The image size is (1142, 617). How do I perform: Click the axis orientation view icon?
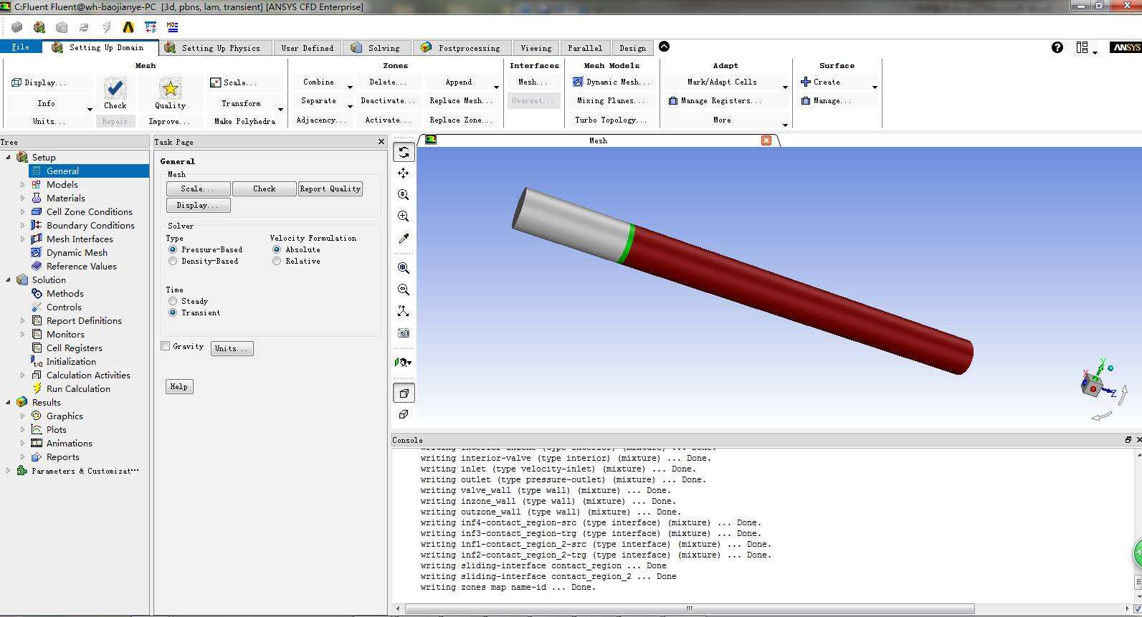pyautogui.click(x=404, y=311)
